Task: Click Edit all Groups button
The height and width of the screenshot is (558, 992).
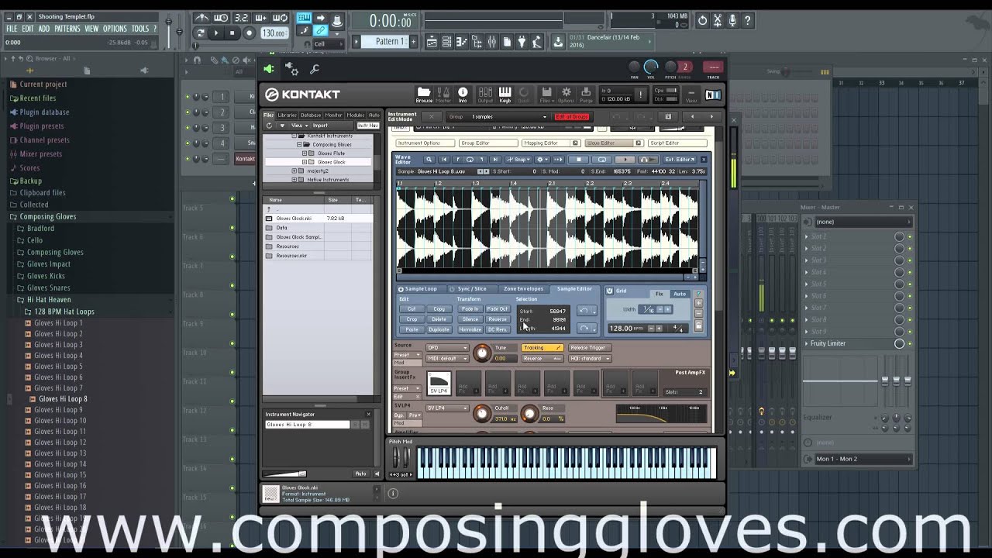Action: 572,117
